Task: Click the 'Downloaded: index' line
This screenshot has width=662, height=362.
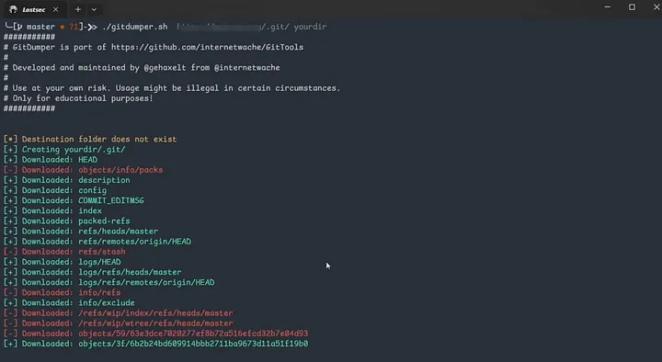Action: [x=52, y=210]
